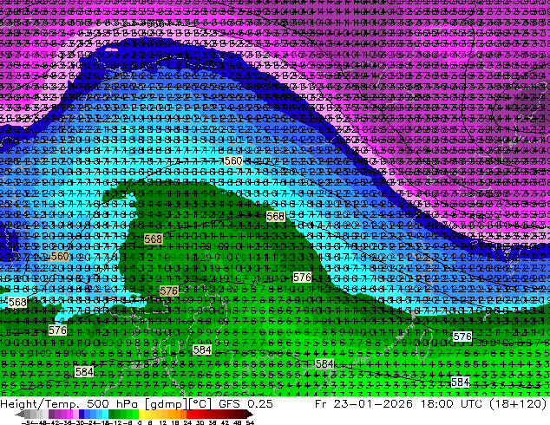Click the '24' value on the legend scale
This screenshot has width=550, height=425.
coord(187,422)
